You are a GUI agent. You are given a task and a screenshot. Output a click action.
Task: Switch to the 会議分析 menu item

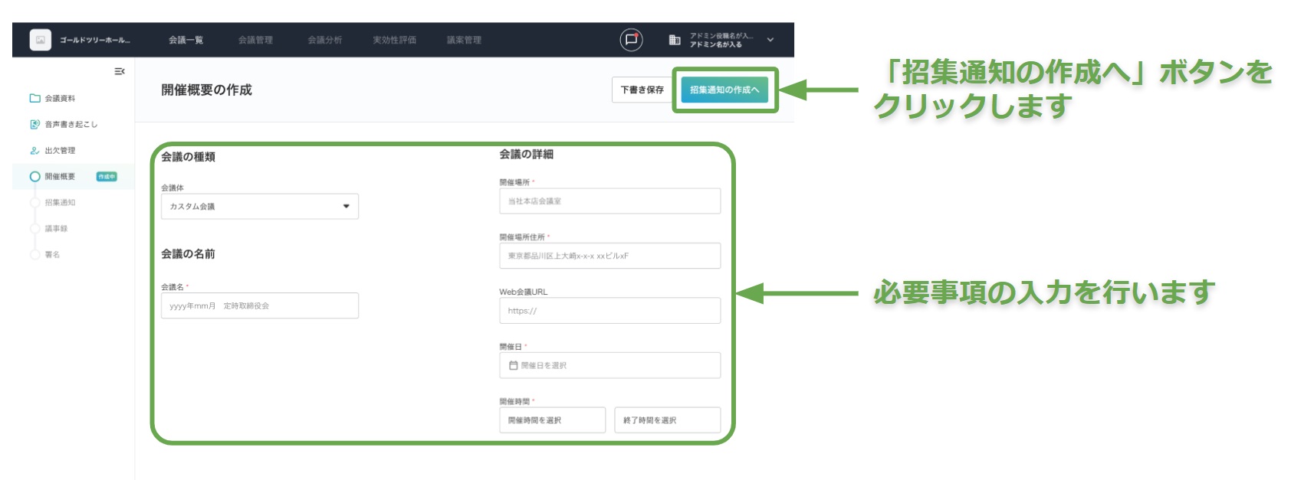(x=324, y=40)
